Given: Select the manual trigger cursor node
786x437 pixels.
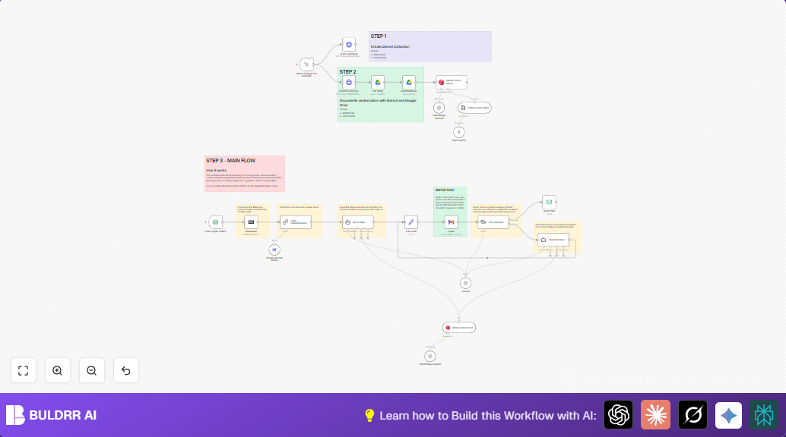Looking at the screenshot, I should point(307,64).
